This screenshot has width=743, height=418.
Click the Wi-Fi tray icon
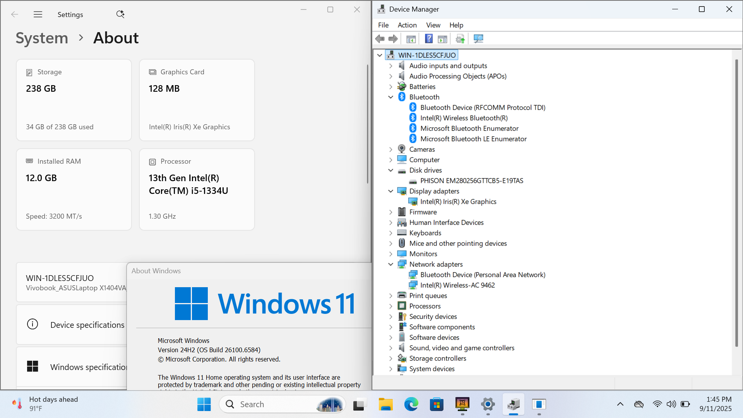click(x=657, y=404)
